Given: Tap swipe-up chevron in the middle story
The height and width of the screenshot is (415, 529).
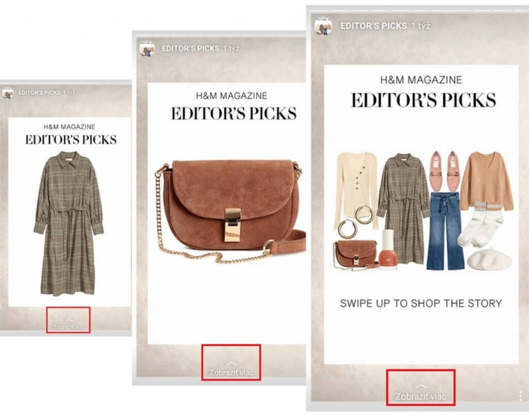Looking at the screenshot, I should click(x=231, y=364).
